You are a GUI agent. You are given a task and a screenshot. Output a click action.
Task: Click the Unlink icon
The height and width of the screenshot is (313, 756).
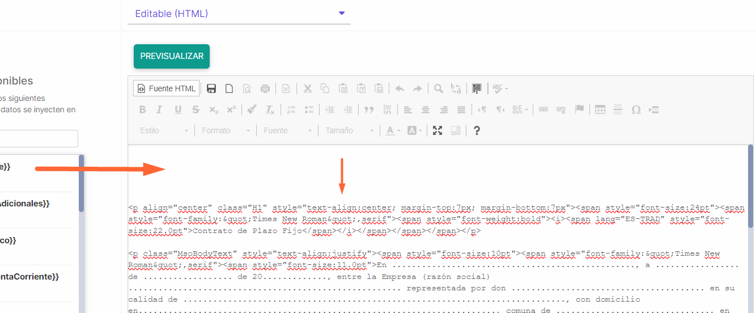(x=561, y=109)
